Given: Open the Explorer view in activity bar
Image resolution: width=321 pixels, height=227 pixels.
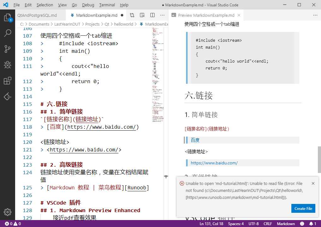Looking at the screenshot, I should [x=8, y=18].
